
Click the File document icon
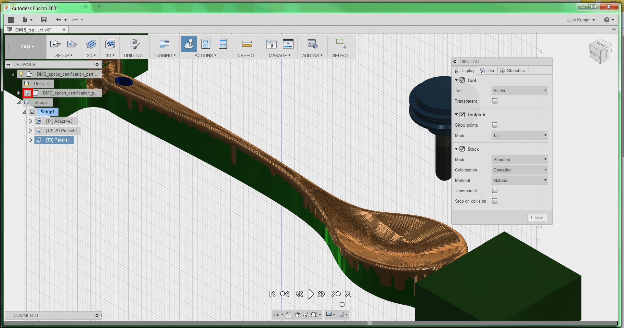click(25, 20)
